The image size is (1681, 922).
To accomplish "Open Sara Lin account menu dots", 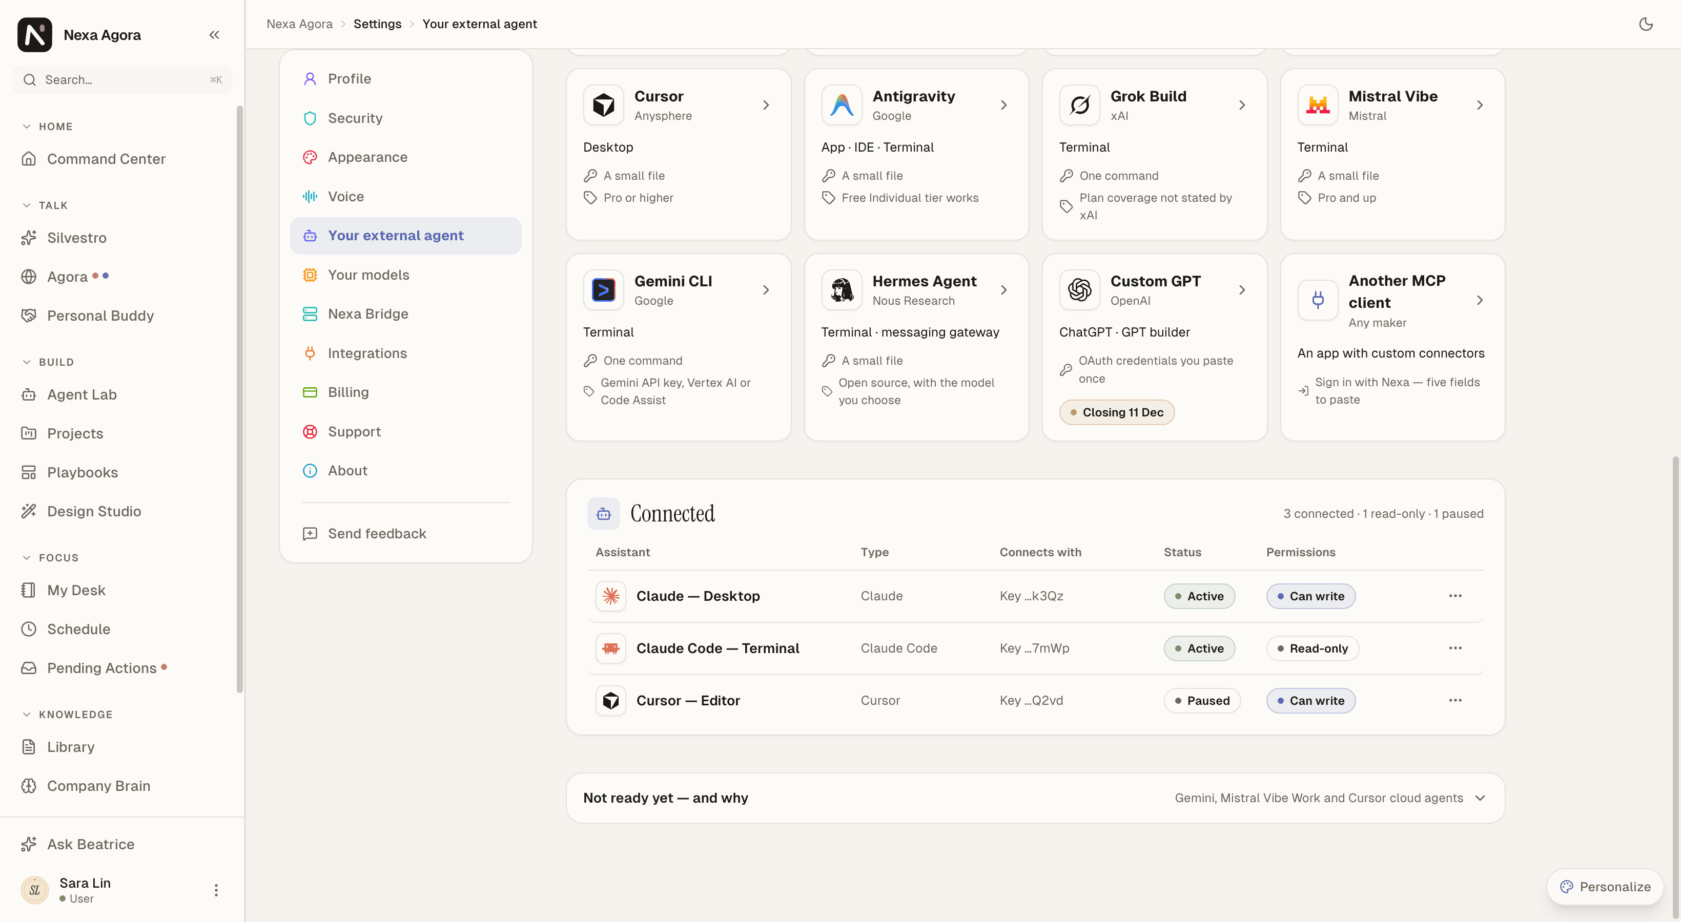I will tap(216, 890).
